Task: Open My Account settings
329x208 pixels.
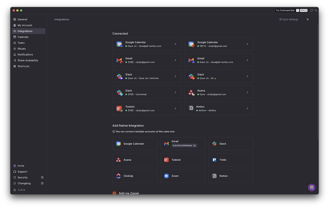Action: point(29,25)
